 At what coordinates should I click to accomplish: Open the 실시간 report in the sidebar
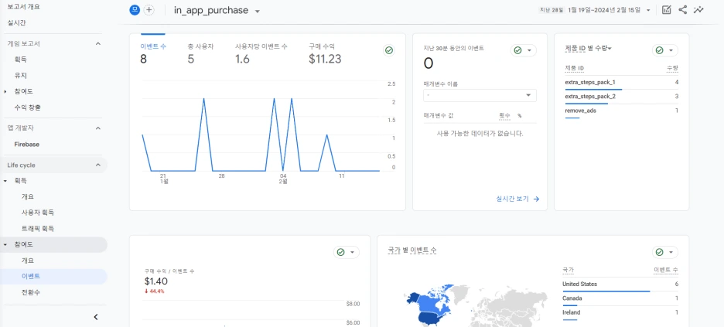pos(16,22)
